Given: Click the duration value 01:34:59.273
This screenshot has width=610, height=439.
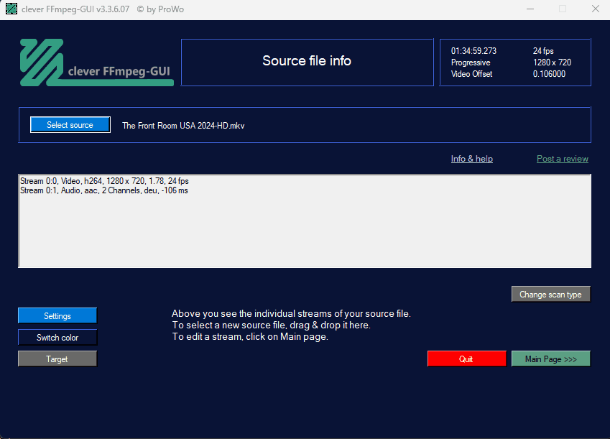Looking at the screenshot, I should (x=473, y=51).
